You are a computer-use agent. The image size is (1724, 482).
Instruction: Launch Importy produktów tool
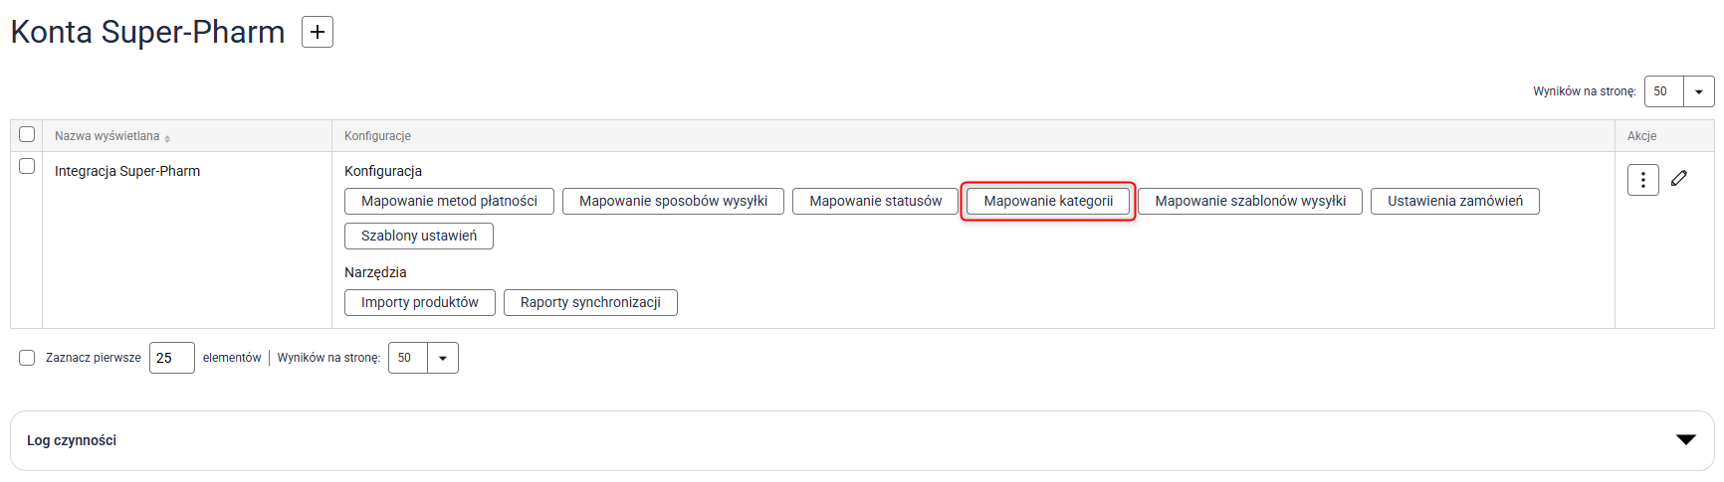click(419, 303)
